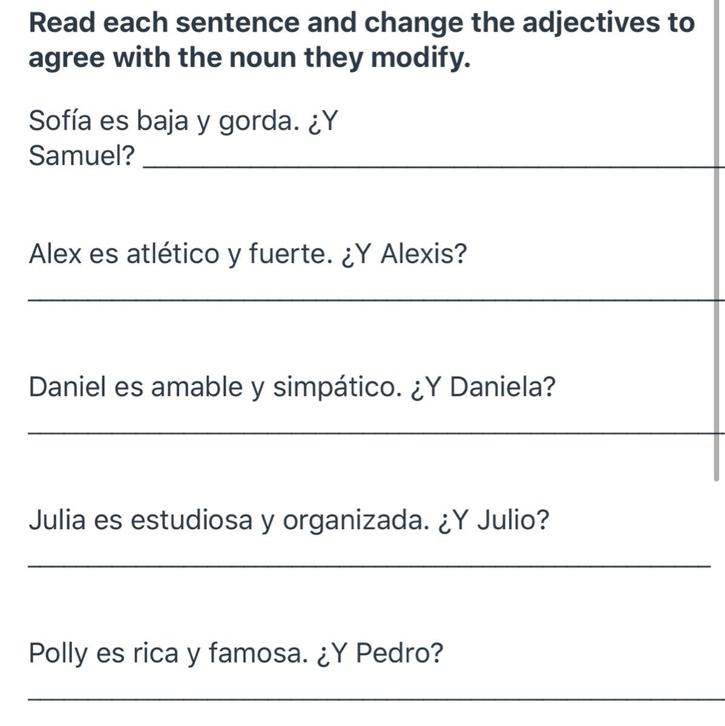Click the blank line under "¿Y Pedro?"
Image resolution: width=725 pixels, height=726 pixels.
(x=376, y=698)
